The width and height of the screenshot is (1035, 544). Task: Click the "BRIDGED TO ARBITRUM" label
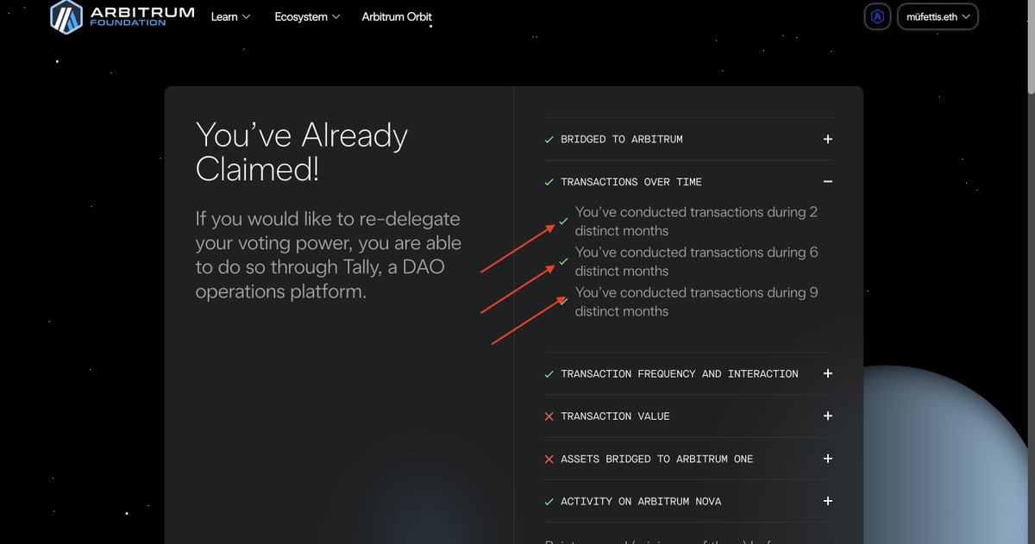coord(622,139)
